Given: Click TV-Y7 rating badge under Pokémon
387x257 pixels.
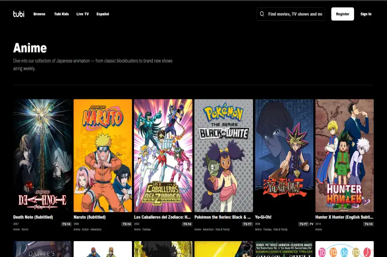Looking at the screenshot, I should (247, 224).
